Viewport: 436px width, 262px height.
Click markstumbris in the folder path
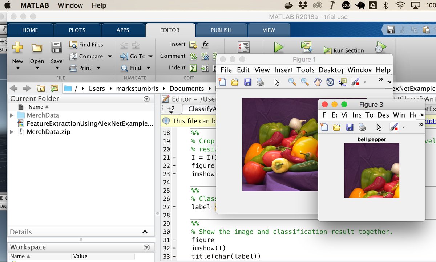tap(137, 89)
